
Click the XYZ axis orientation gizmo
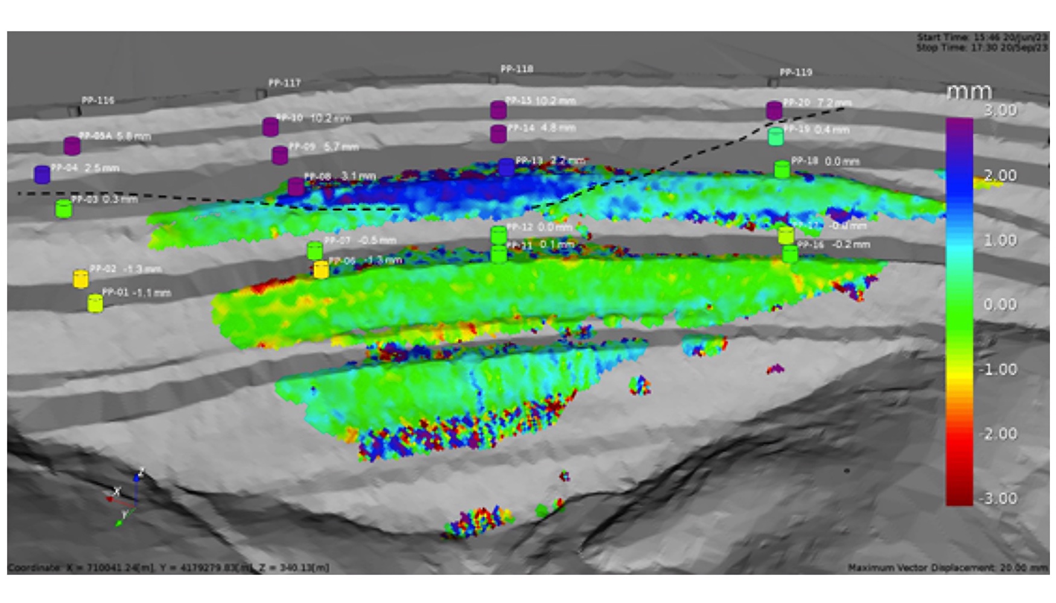pyautogui.click(x=126, y=498)
